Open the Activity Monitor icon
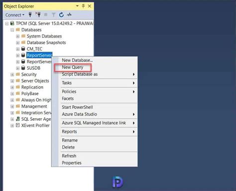236x191 pixels. point(69,15)
